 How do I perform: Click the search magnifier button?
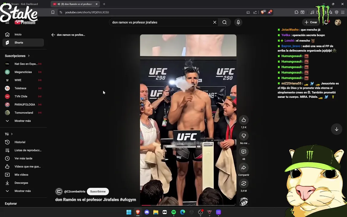[224, 22]
